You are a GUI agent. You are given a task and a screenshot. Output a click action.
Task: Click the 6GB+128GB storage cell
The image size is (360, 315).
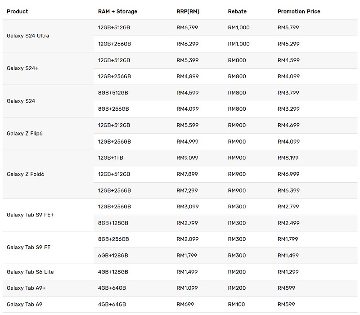point(113,256)
